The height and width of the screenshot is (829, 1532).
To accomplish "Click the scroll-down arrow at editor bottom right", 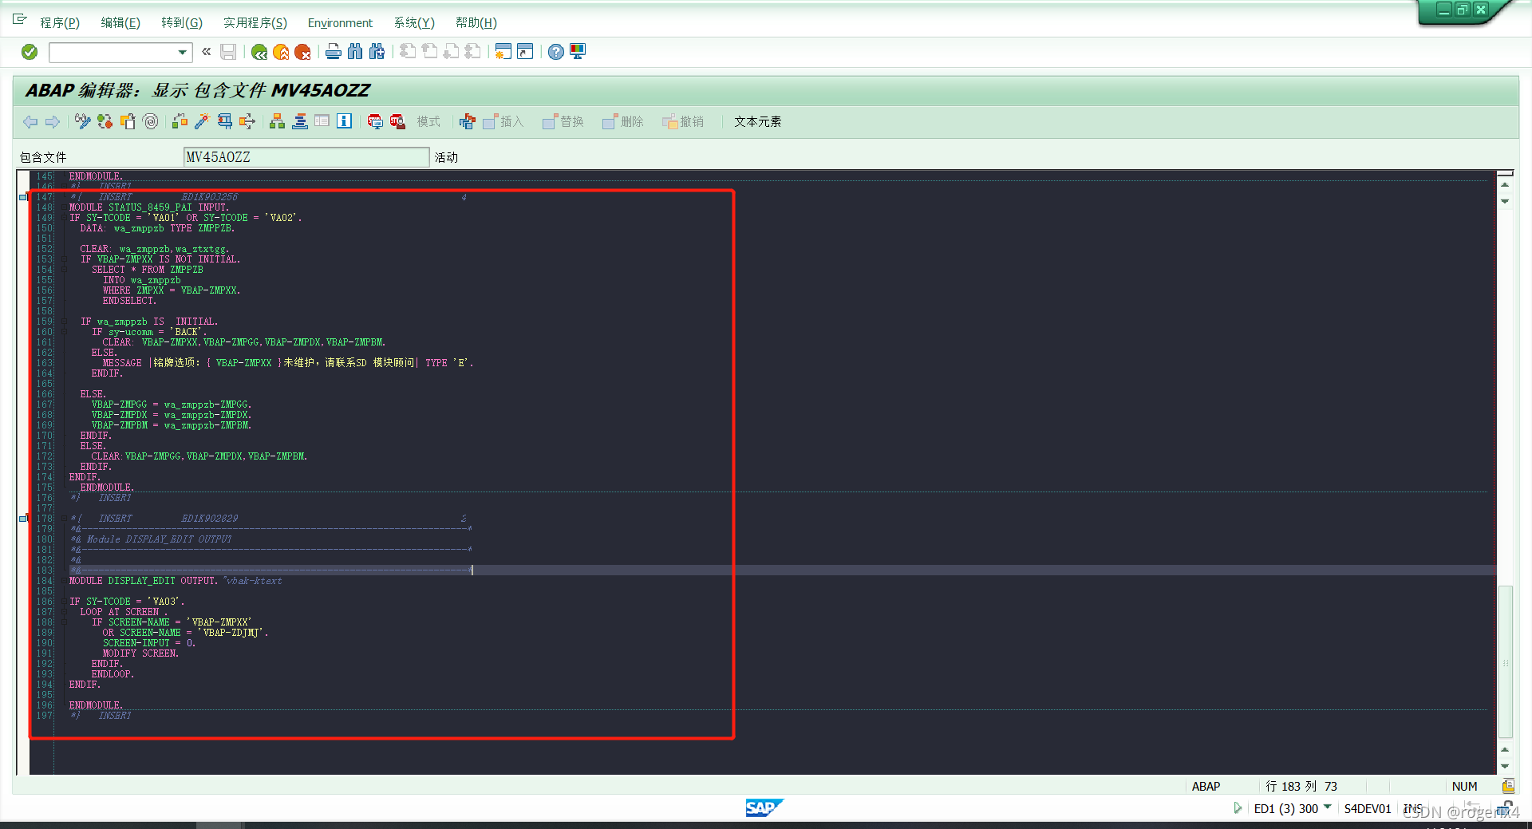I will click(1505, 766).
